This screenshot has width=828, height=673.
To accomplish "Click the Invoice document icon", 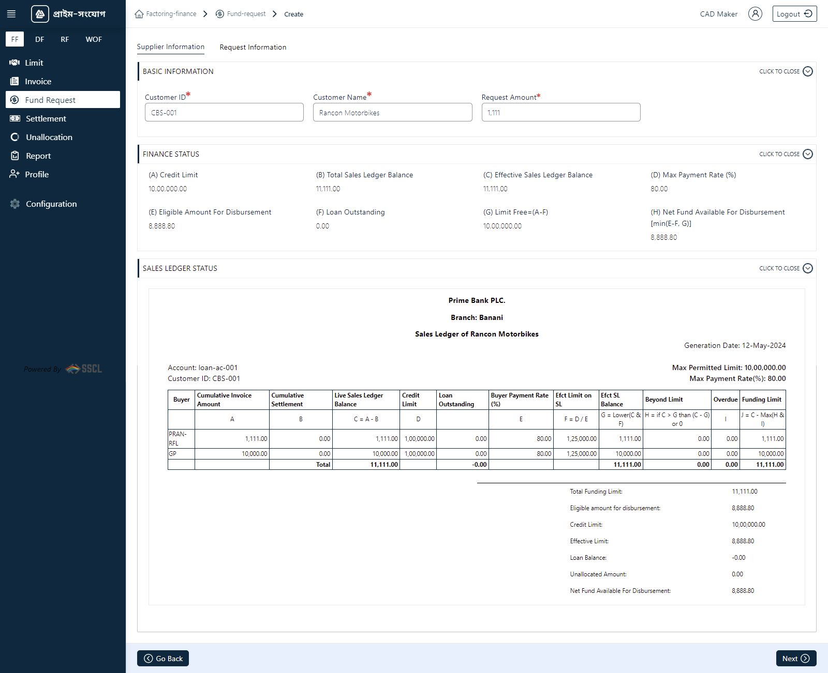I will click(x=14, y=81).
